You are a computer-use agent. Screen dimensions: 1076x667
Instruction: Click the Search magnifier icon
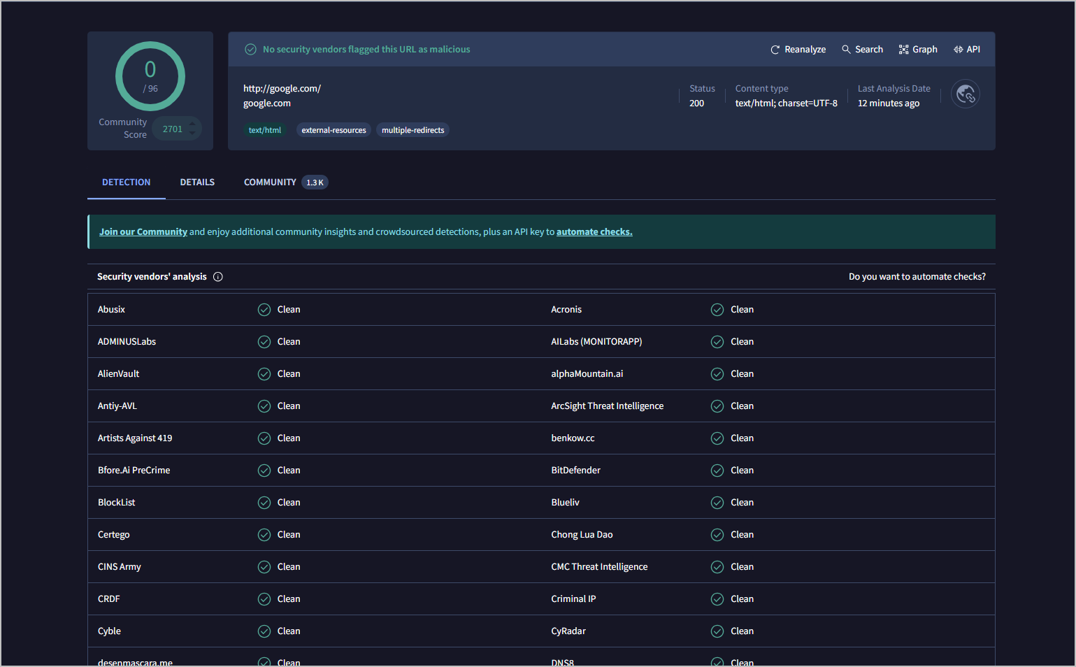[x=846, y=50]
